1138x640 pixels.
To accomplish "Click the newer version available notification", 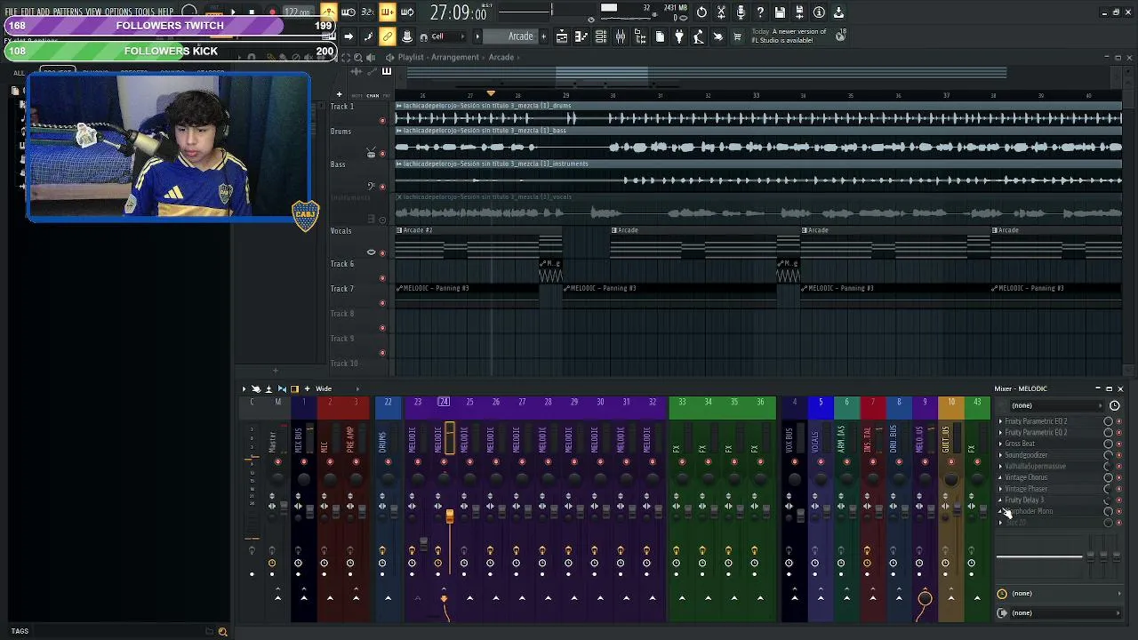I will pyautogui.click(x=789, y=36).
